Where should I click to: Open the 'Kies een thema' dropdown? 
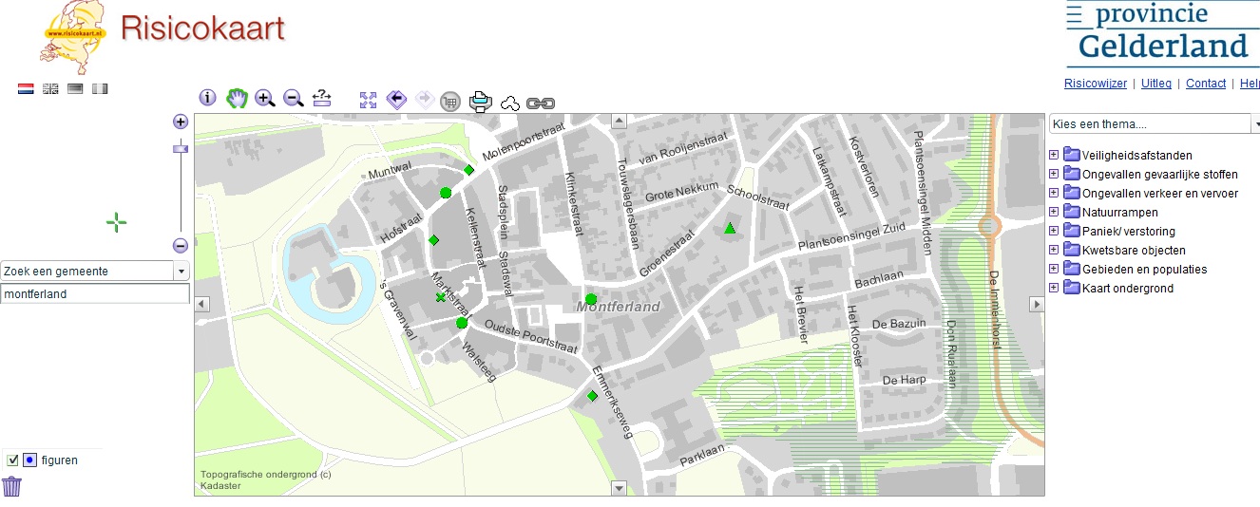point(1254,124)
